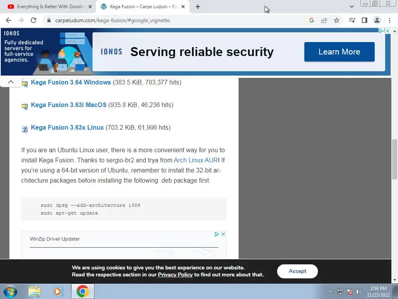Click the scrollbar down arrow
398x299 pixels.
tap(395, 280)
